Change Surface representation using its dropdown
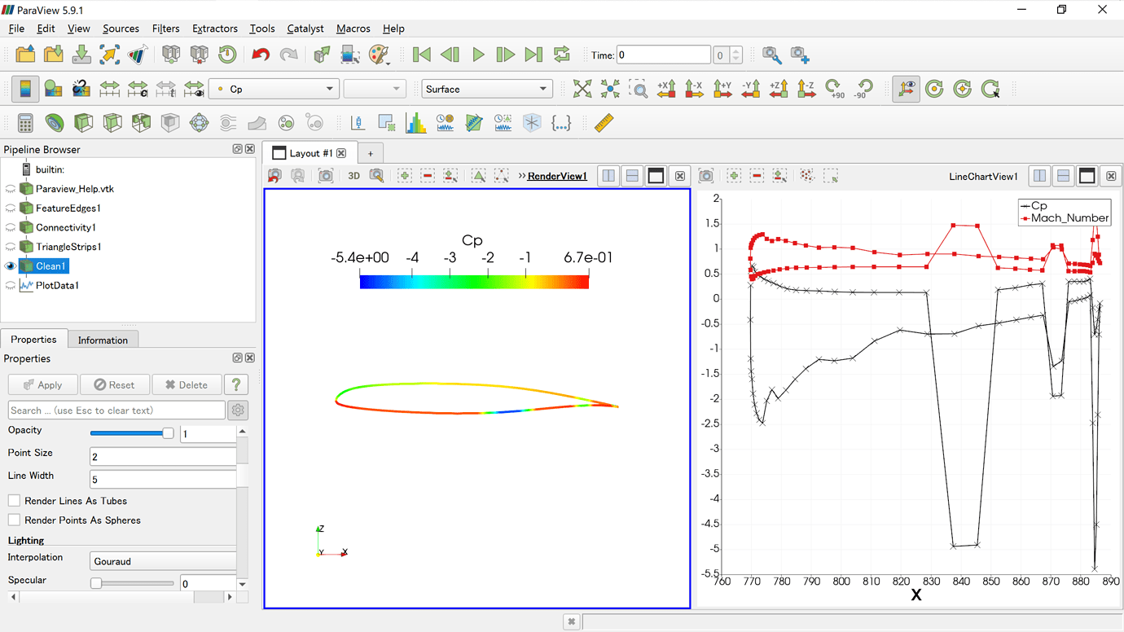The height and width of the screenshot is (632, 1124). pos(487,88)
